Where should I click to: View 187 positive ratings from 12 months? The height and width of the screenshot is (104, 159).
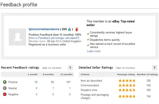68,82
